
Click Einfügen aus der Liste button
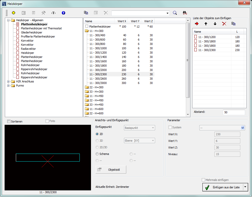coord(223,187)
